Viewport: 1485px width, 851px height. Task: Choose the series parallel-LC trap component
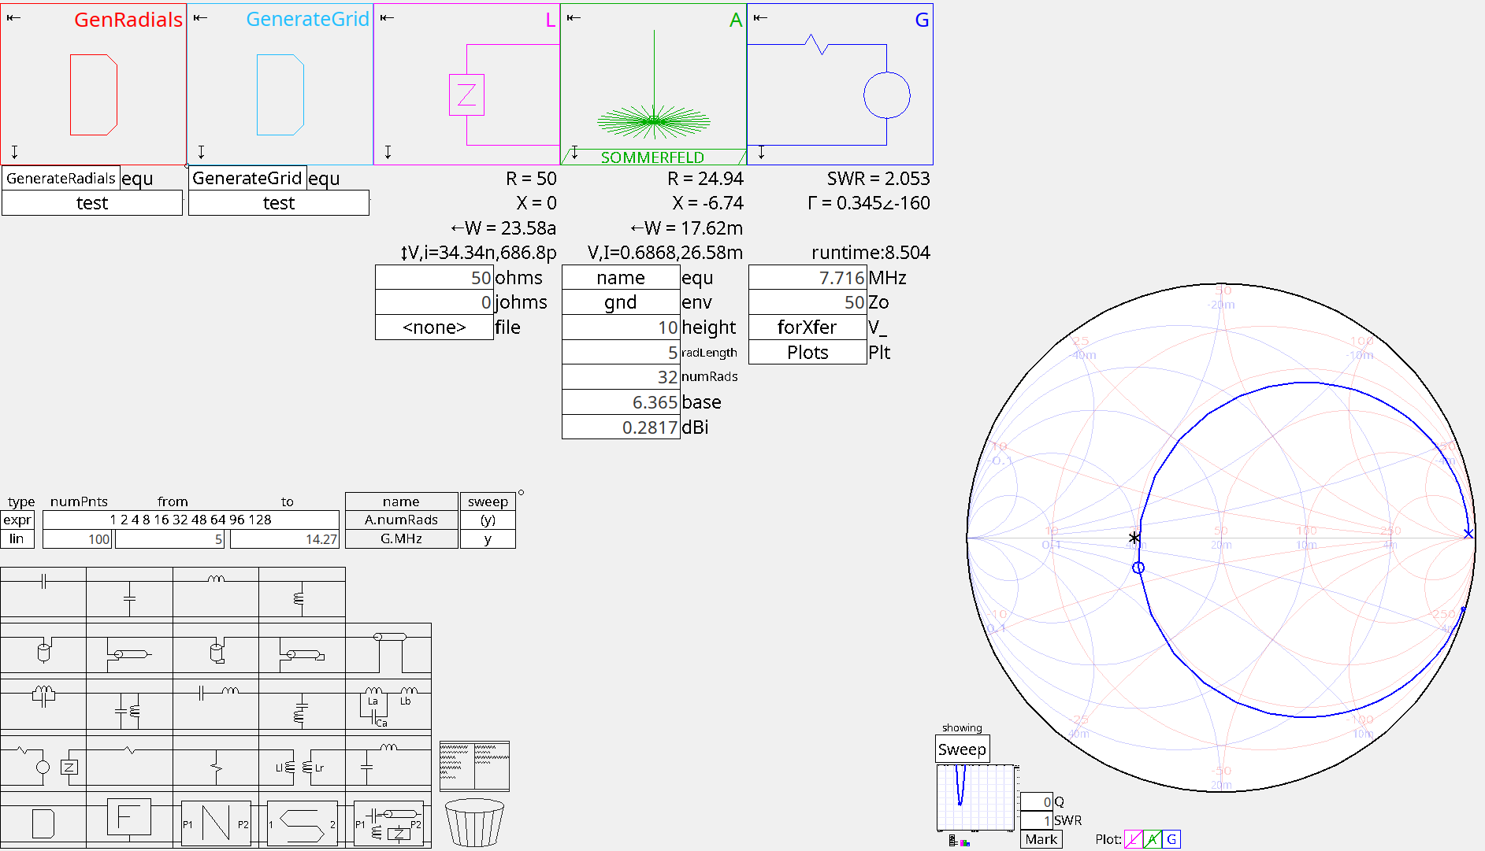click(43, 705)
